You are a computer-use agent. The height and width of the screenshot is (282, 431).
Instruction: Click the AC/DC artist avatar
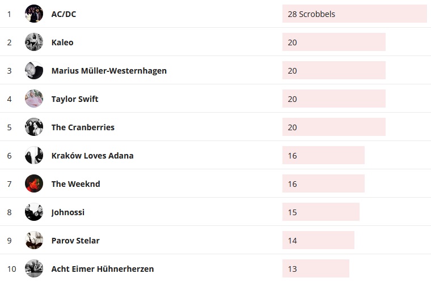click(34, 14)
